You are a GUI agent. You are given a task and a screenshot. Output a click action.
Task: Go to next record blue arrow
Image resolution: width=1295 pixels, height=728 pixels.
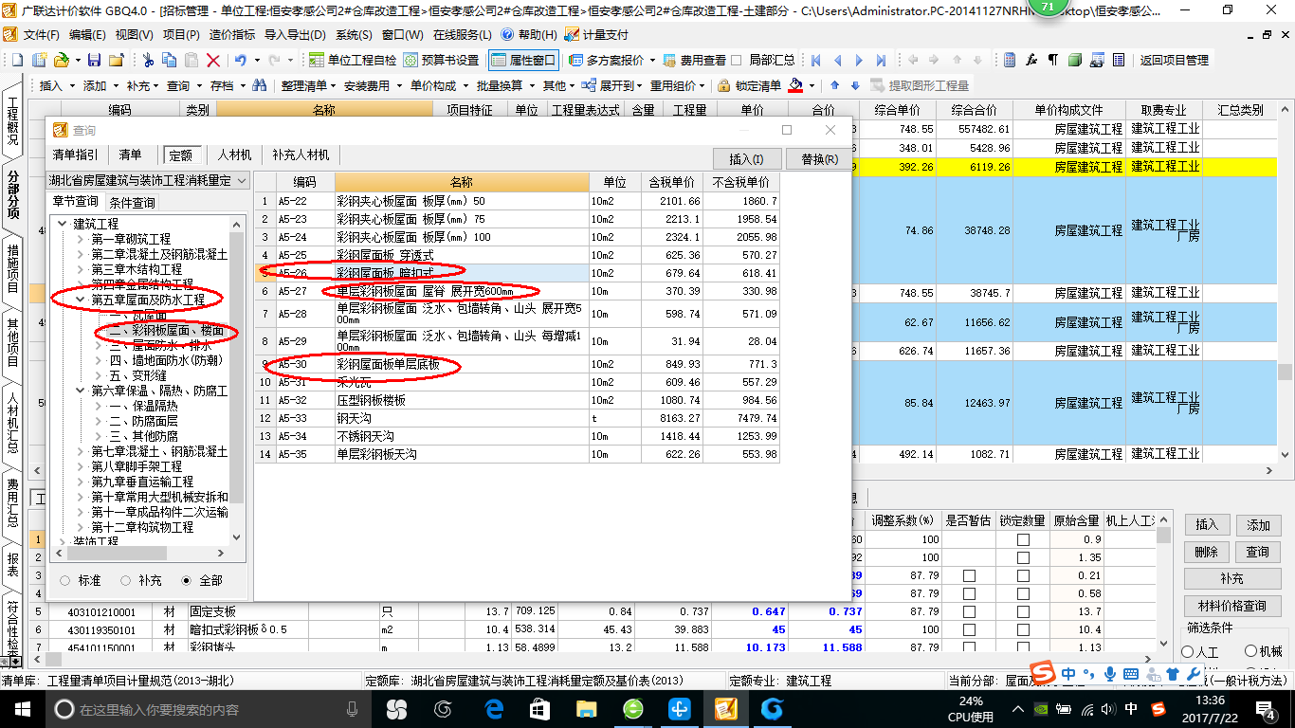click(860, 60)
